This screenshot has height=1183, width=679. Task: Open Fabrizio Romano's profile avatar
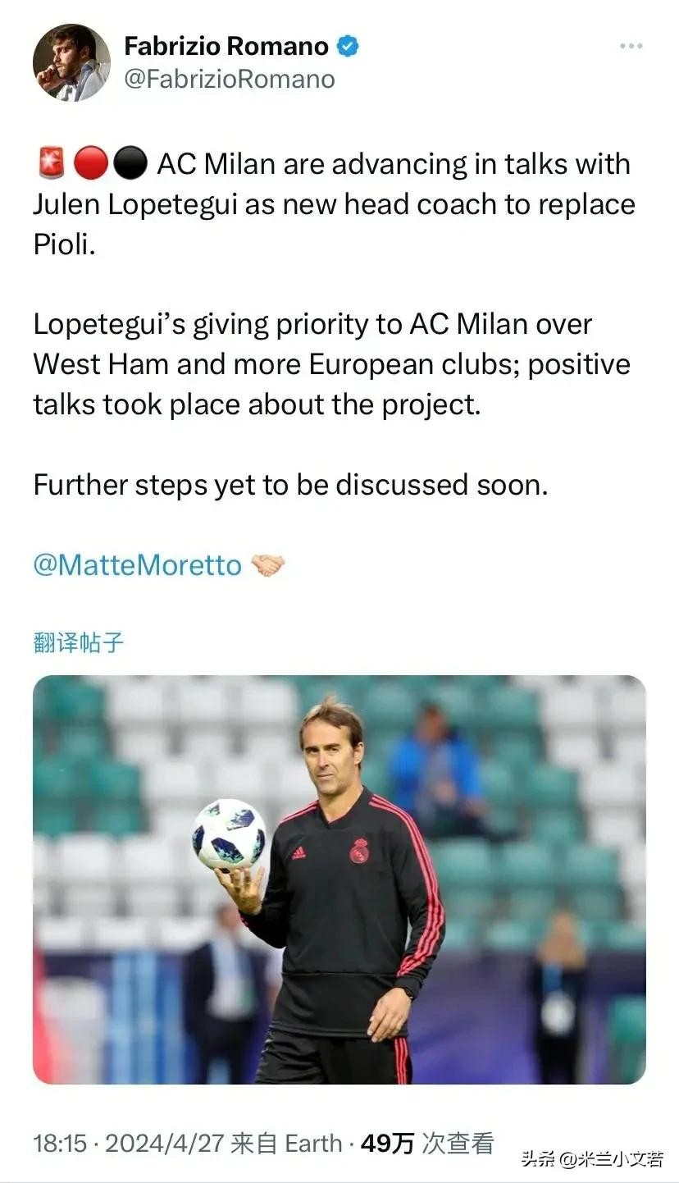(71, 62)
